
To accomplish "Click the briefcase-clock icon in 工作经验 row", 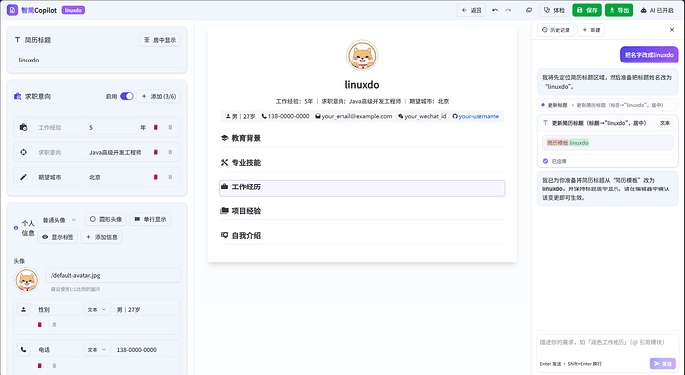I will [x=23, y=127].
